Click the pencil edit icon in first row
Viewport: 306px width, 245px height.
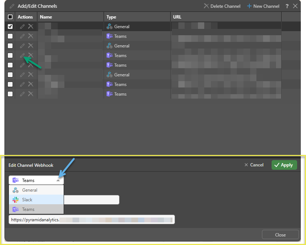(x=22, y=27)
